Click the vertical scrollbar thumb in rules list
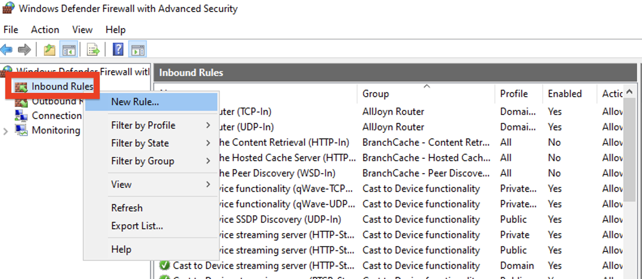642x279 pixels. 629,149
